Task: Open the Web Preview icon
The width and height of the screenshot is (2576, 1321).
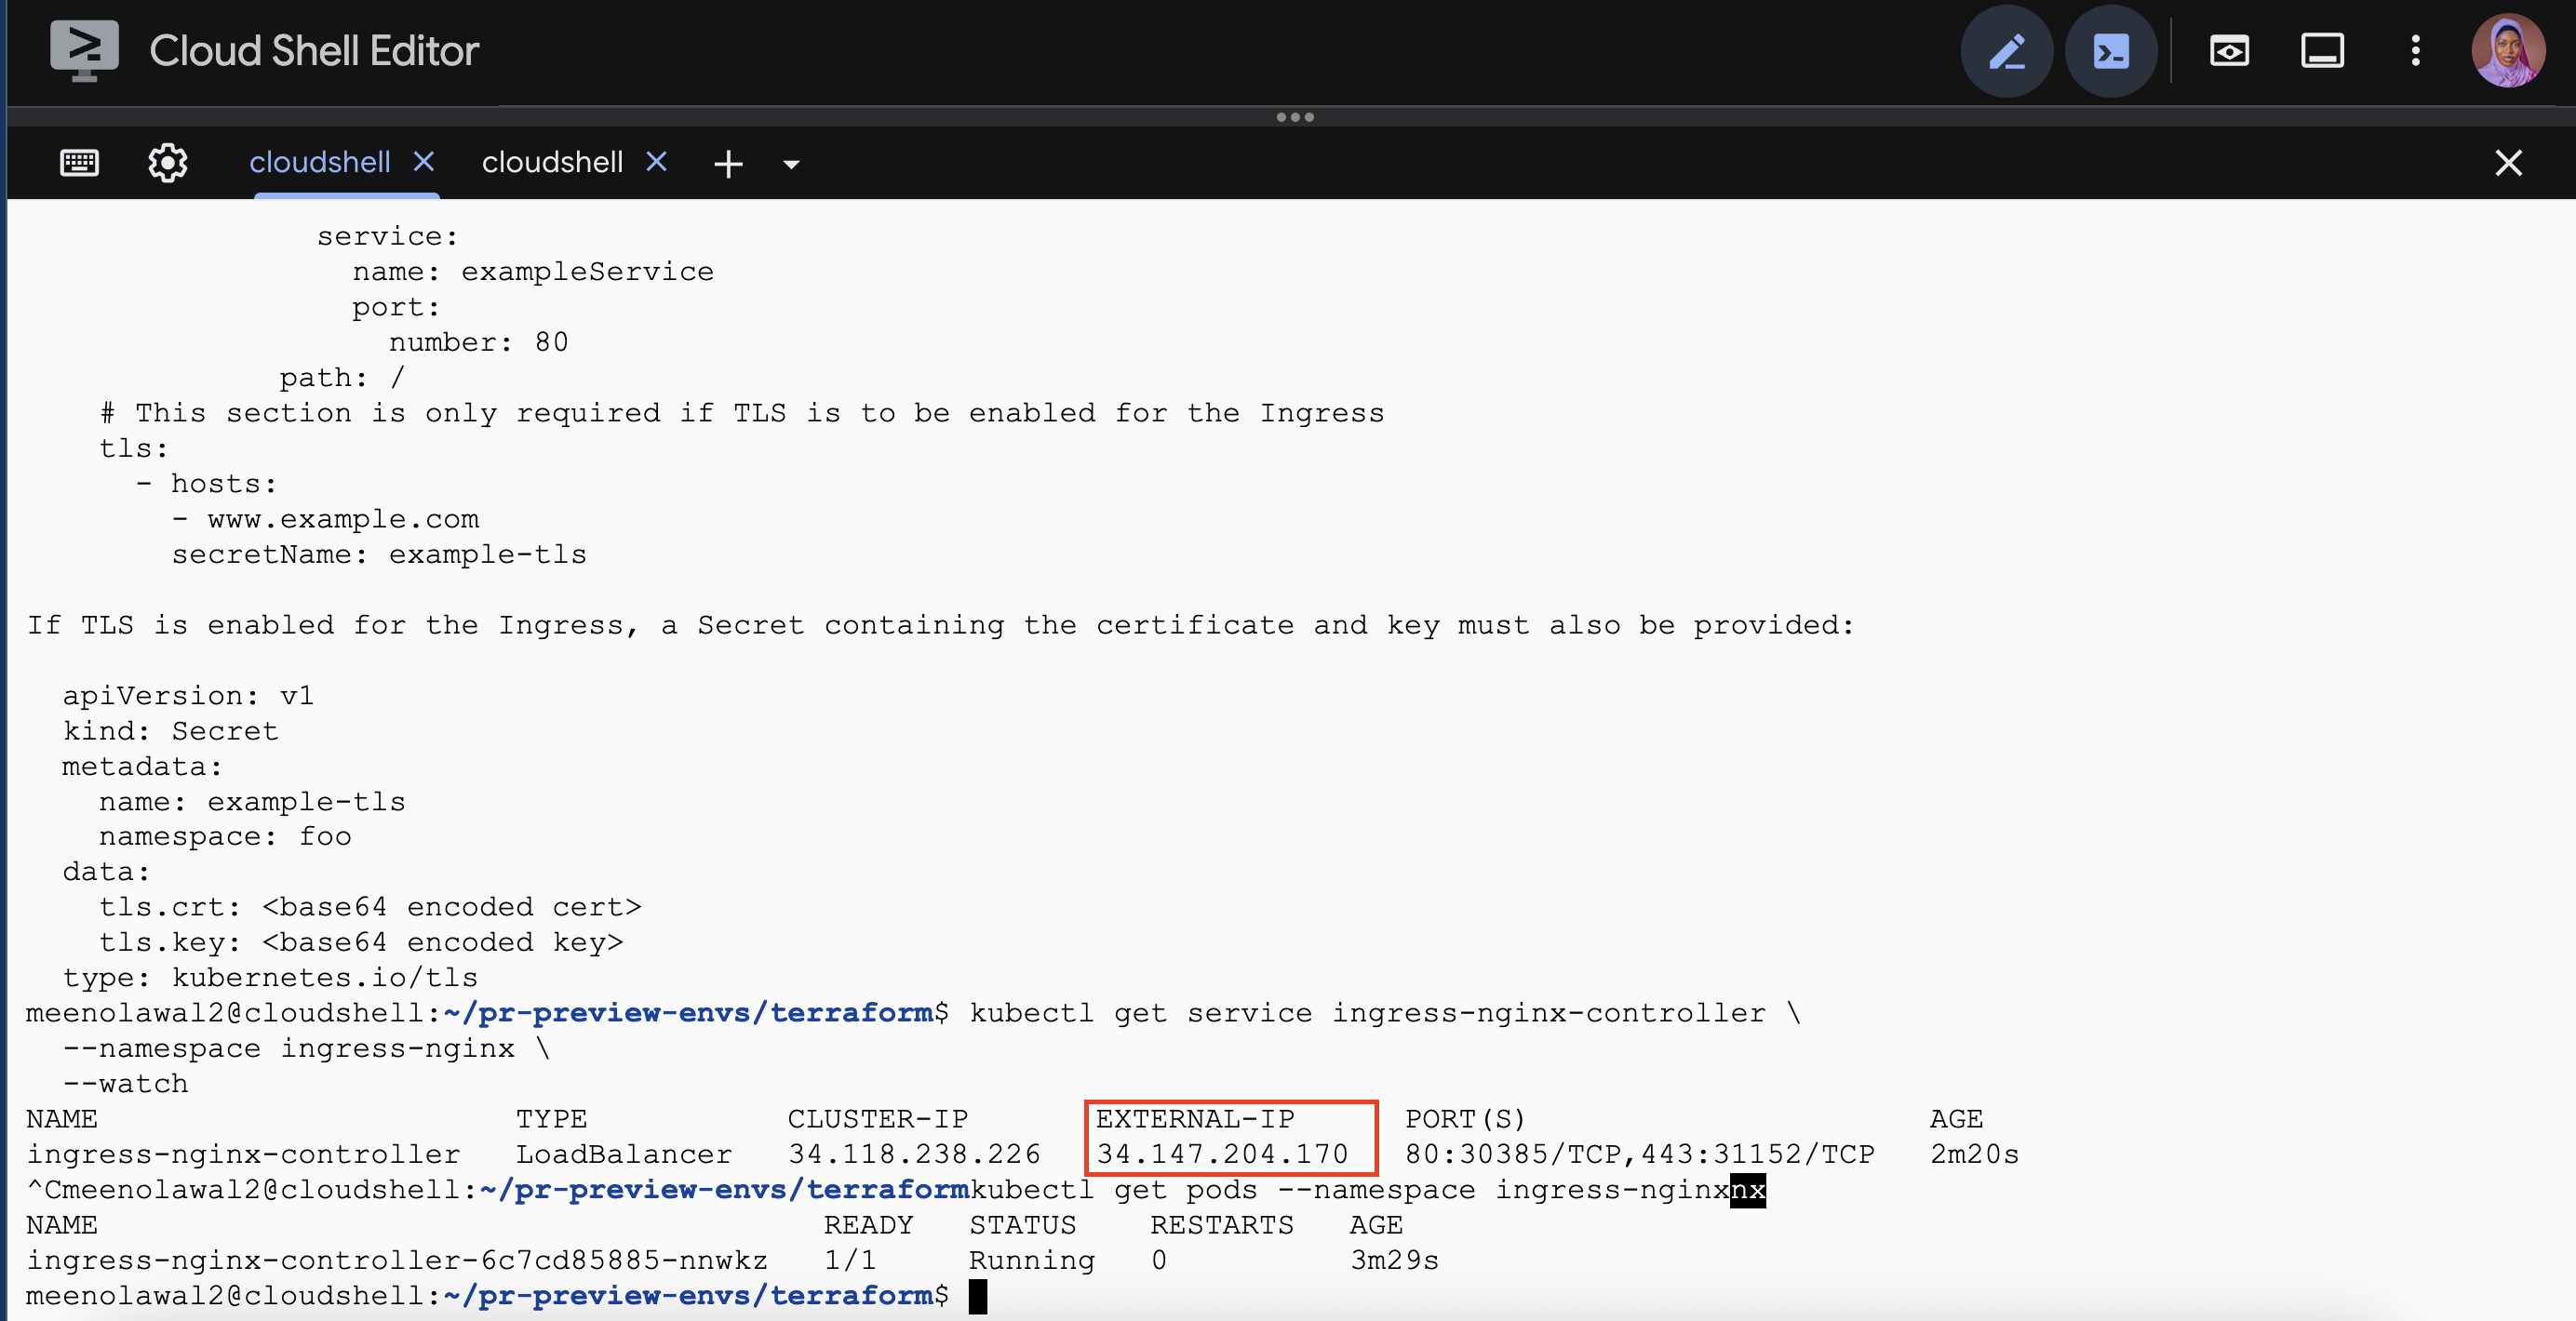Action: pyautogui.click(x=2229, y=51)
